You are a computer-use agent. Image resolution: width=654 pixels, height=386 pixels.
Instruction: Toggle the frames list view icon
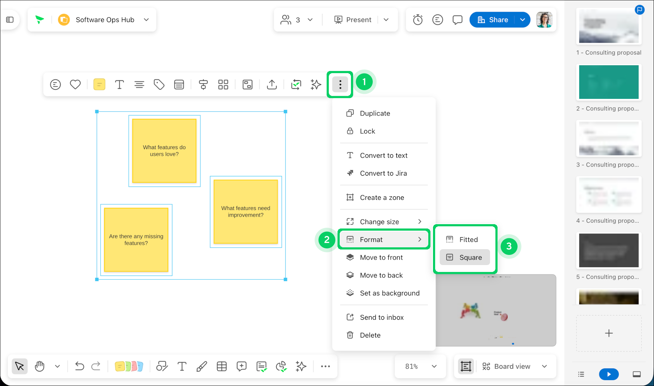(x=581, y=374)
